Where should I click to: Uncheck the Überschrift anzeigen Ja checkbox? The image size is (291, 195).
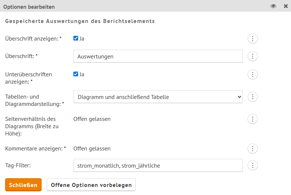pyautogui.click(x=76, y=38)
